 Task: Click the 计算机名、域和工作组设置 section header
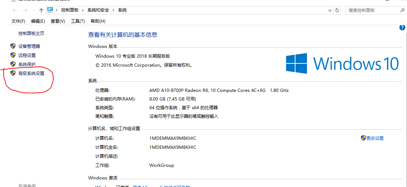click(114, 129)
